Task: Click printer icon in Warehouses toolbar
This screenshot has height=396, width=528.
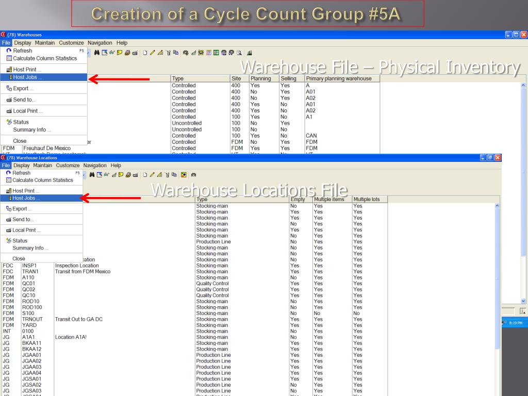Action: point(127,53)
